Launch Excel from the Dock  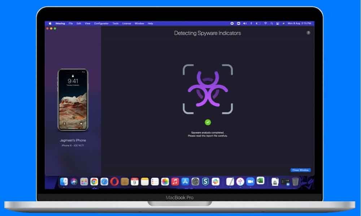pyautogui.click(x=260, y=181)
